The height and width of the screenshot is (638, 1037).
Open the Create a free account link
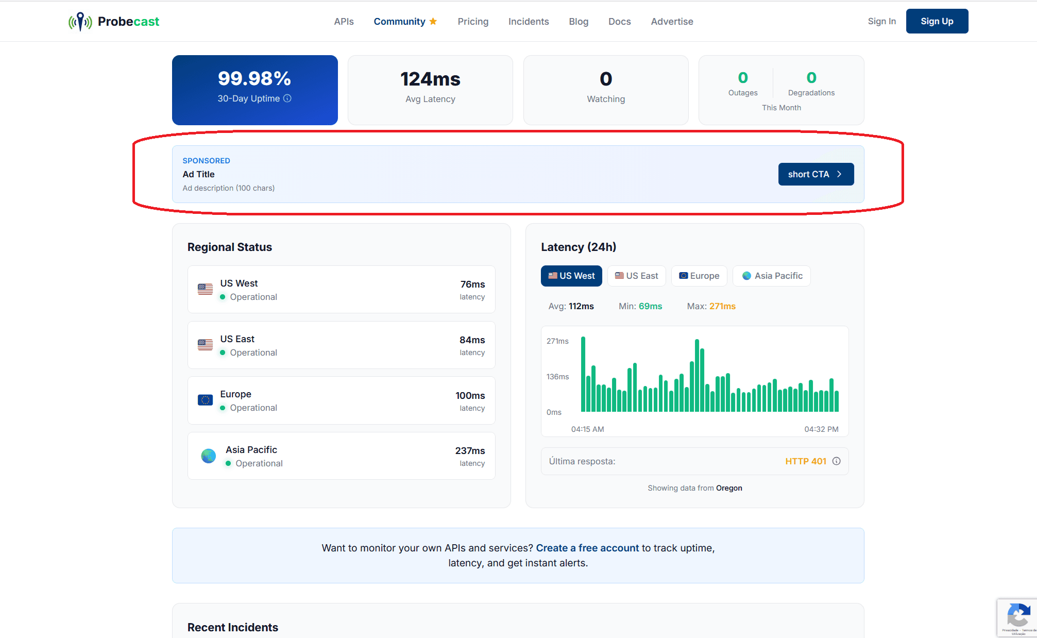click(587, 548)
